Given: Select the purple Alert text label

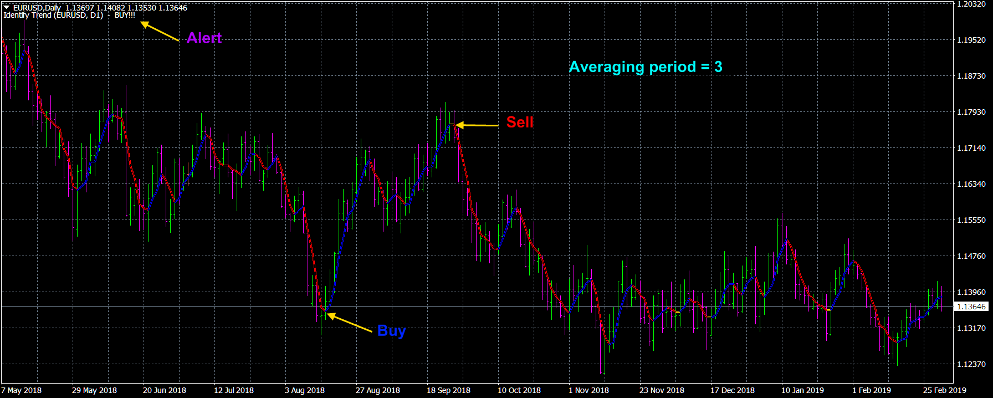Looking at the screenshot, I should (204, 38).
